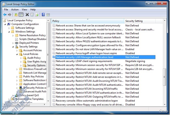Image resolution: width=170 pixels, height=115 pixels.
Task: Select 'Network access: Shares that can be accessed anonymously'
Action: pos(88,25)
